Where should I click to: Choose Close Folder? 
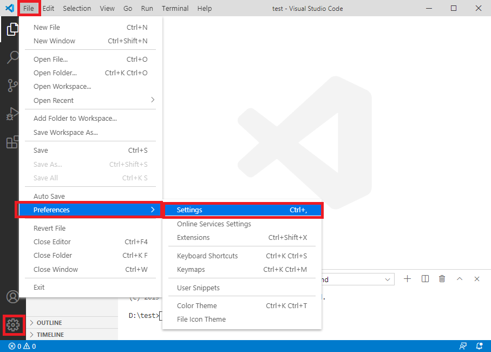point(90,256)
